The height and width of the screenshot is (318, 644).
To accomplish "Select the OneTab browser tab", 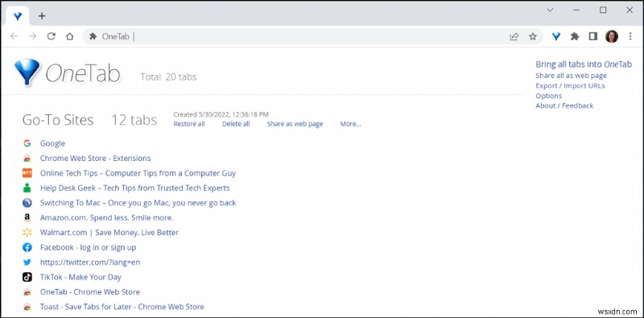I will (18, 16).
